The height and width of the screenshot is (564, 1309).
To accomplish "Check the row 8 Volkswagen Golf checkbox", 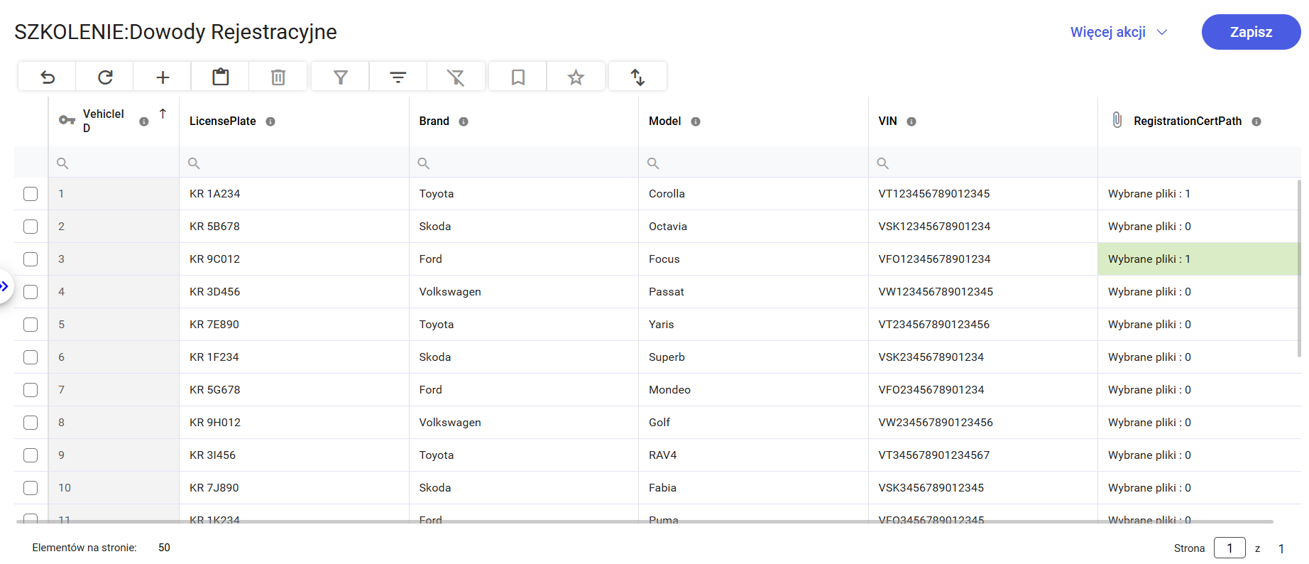I will click(x=31, y=423).
